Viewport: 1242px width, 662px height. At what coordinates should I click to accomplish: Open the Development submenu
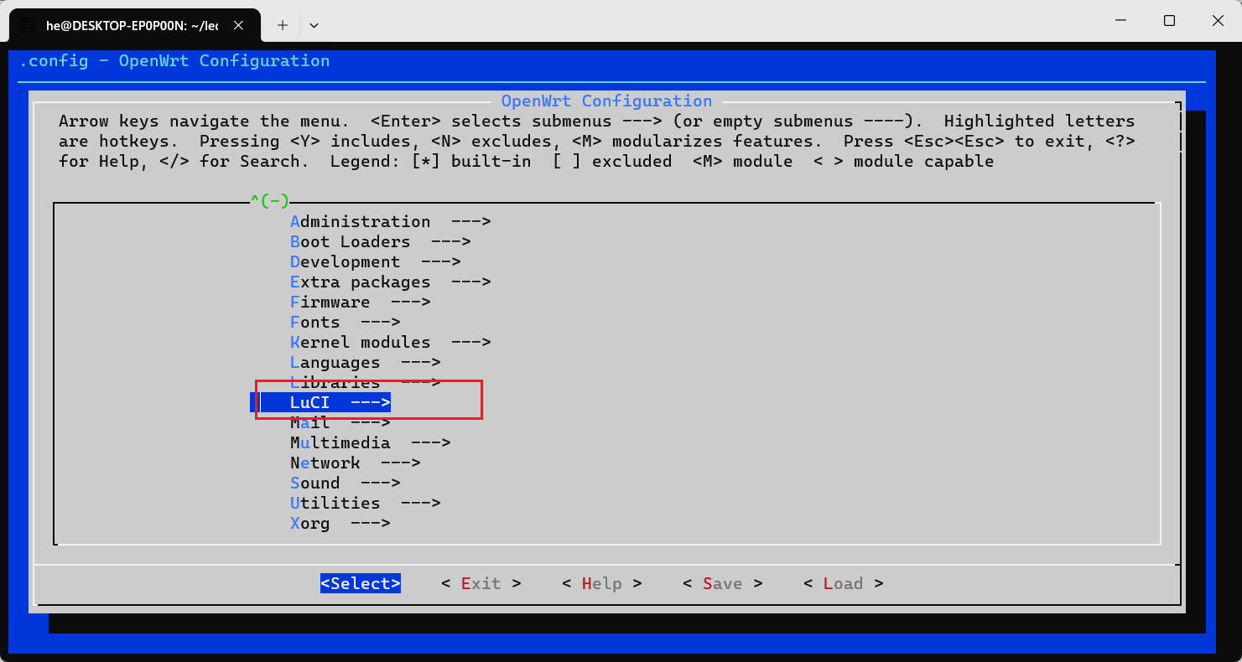(x=375, y=262)
